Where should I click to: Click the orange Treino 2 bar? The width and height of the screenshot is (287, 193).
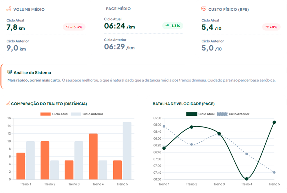tap(45, 160)
